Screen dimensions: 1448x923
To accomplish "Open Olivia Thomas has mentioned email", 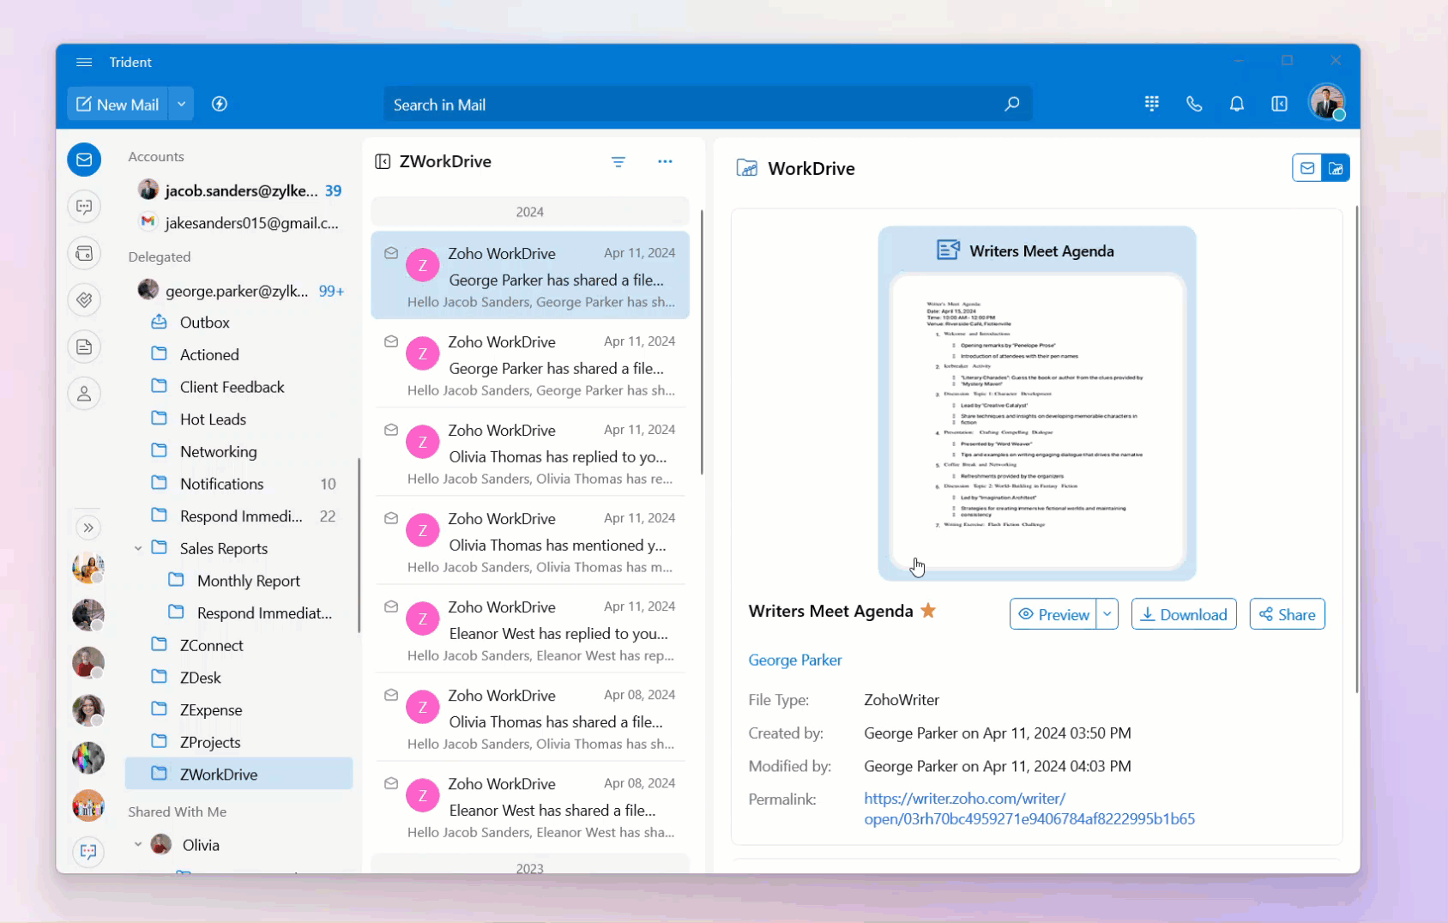I will click(530, 540).
